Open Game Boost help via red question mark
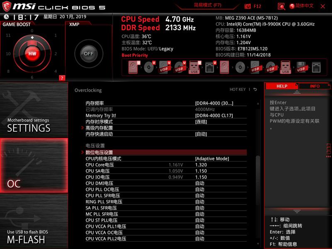 click(62, 78)
